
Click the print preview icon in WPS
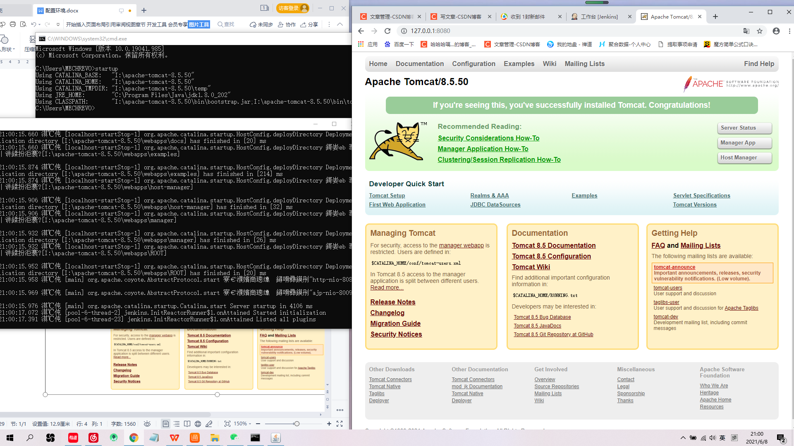(23, 24)
